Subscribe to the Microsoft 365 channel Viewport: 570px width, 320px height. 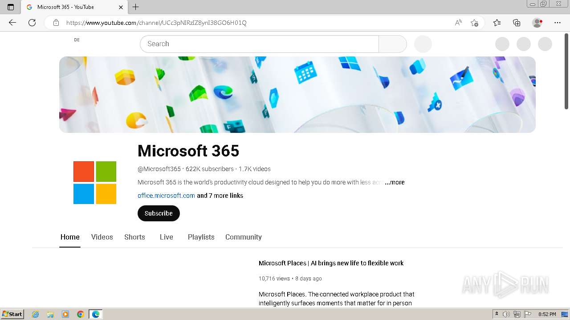point(159,213)
